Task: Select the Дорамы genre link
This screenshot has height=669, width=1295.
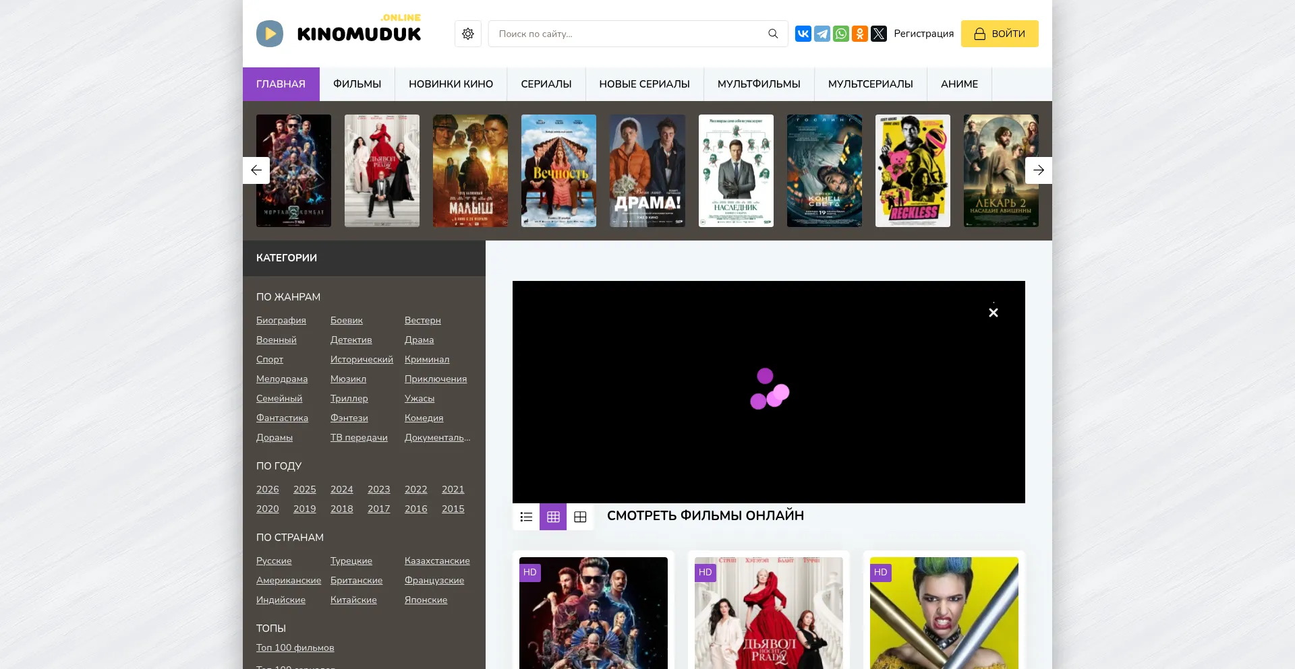Action: (x=275, y=437)
